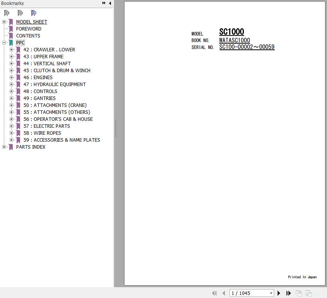Screen dimensions: 327x298
Task: Open the FOREWORD bookmark
Action: coord(29,29)
